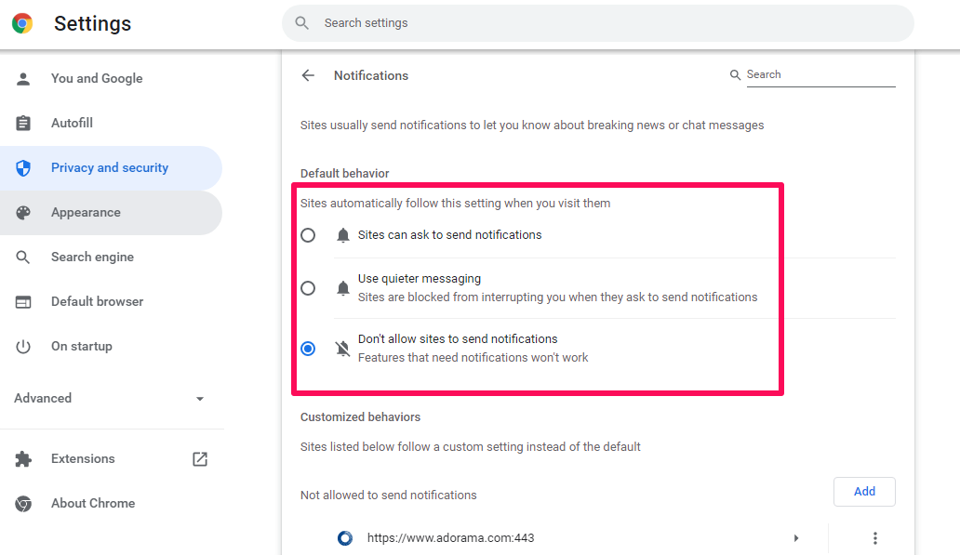Click the back arrow beside Notifications
This screenshot has width=960, height=555.
308,75
